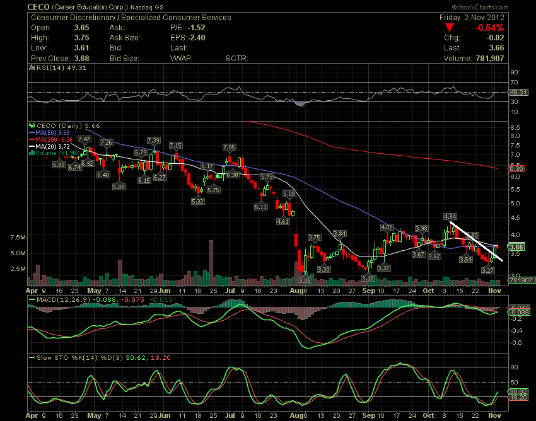Click the 5.32 trough price label
This screenshot has height=421, width=536.
point(198,201)
